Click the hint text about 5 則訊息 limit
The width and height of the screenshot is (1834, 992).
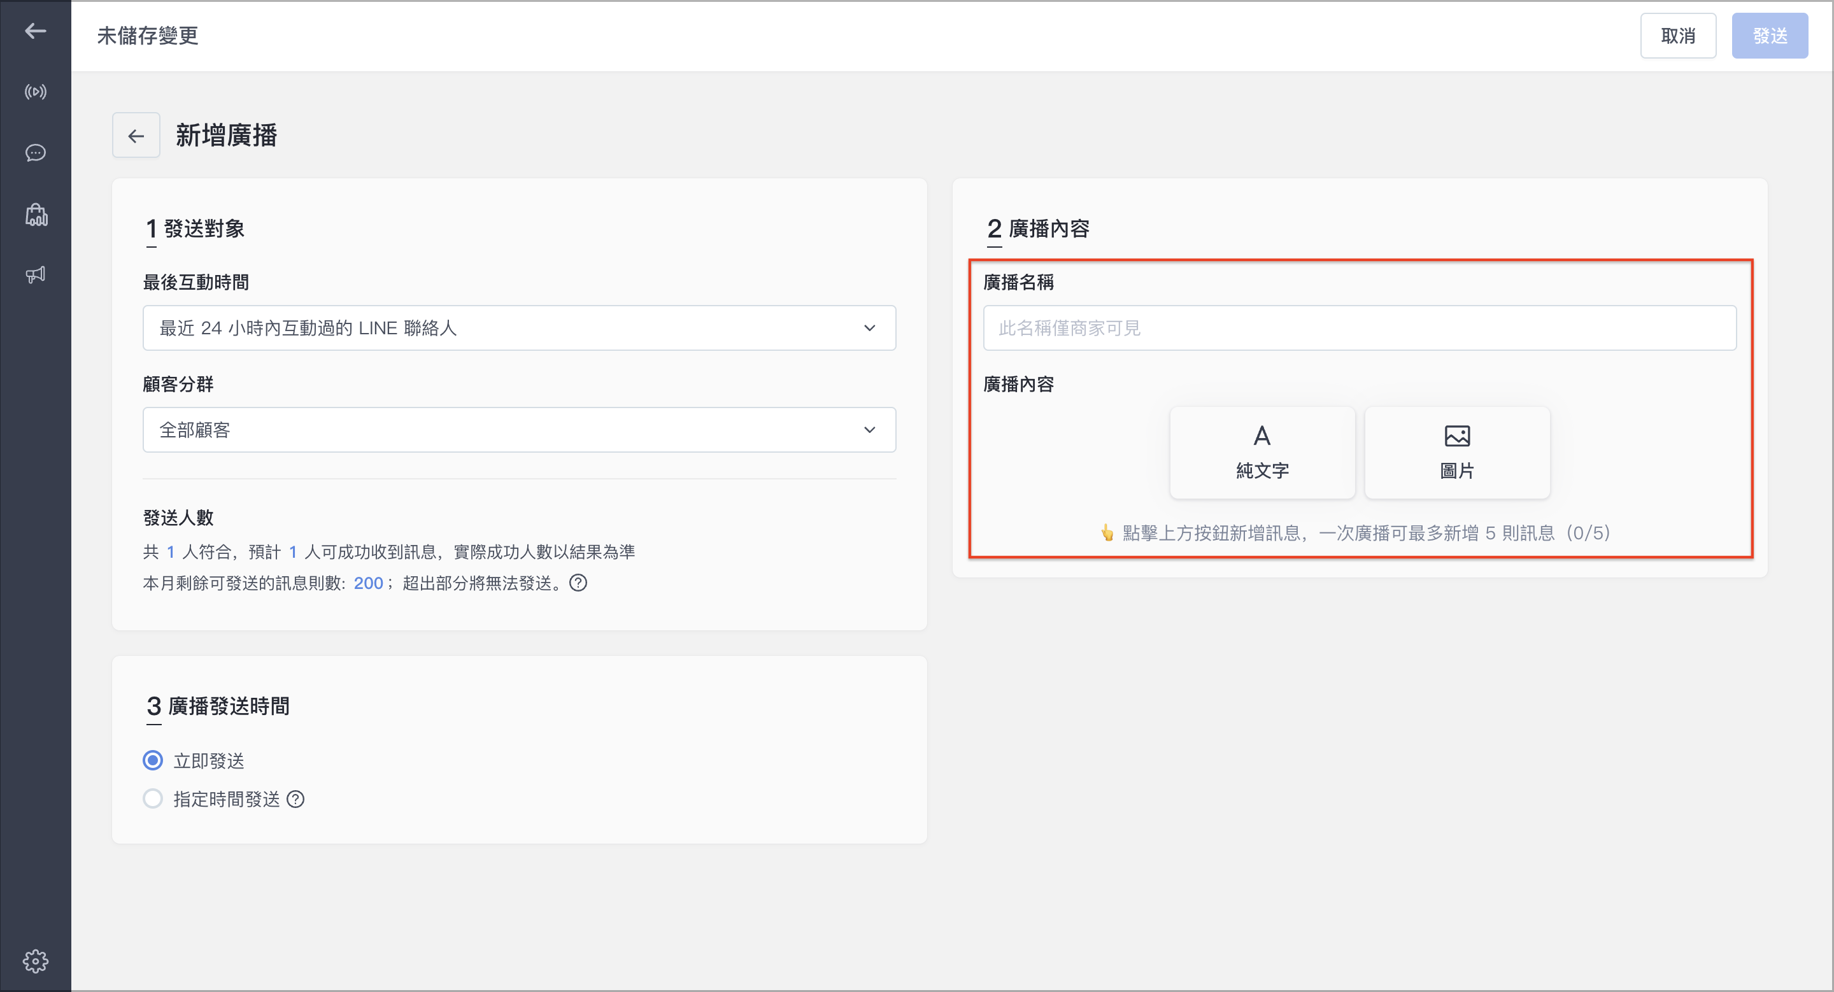coord(1356,533)
